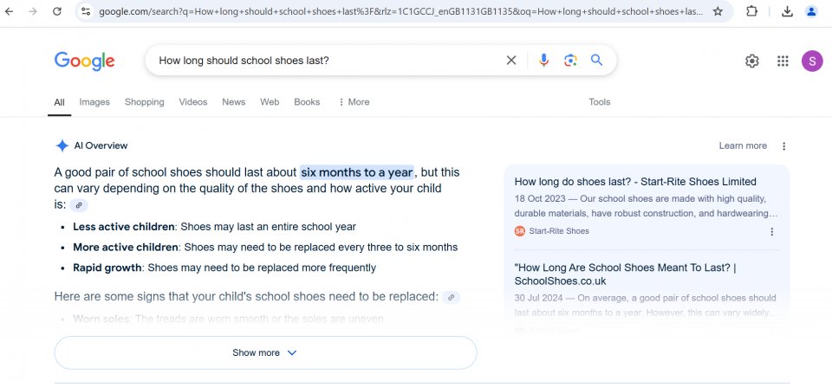832x387 pixels.
Task: Click the Start-Rite Shoes favicon
Action: [519, 231]
